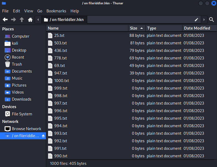Toggle path editing with pencil icon
Image resolution: width=217 pixels, height=167 pixels.
(196, 20)
